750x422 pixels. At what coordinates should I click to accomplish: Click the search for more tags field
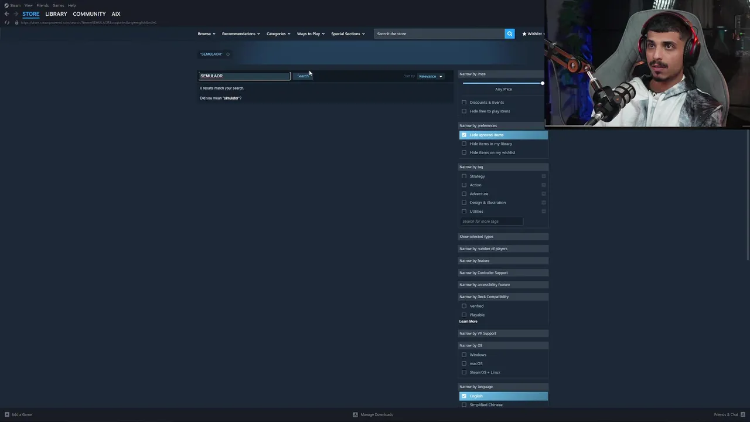pyautogui.click(x=491, y=221)
